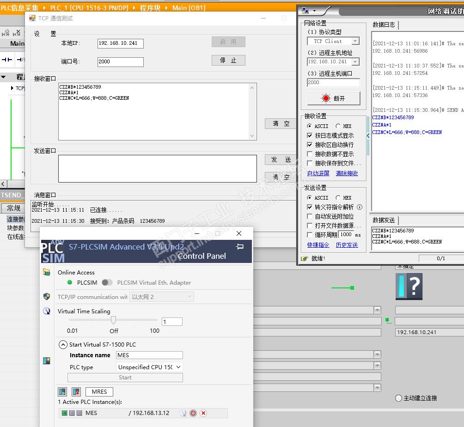Viewport: 464px width, 427px height.
Task: Click the Virtual Time Scaling slider handle
Action: (x=113, y=320)
